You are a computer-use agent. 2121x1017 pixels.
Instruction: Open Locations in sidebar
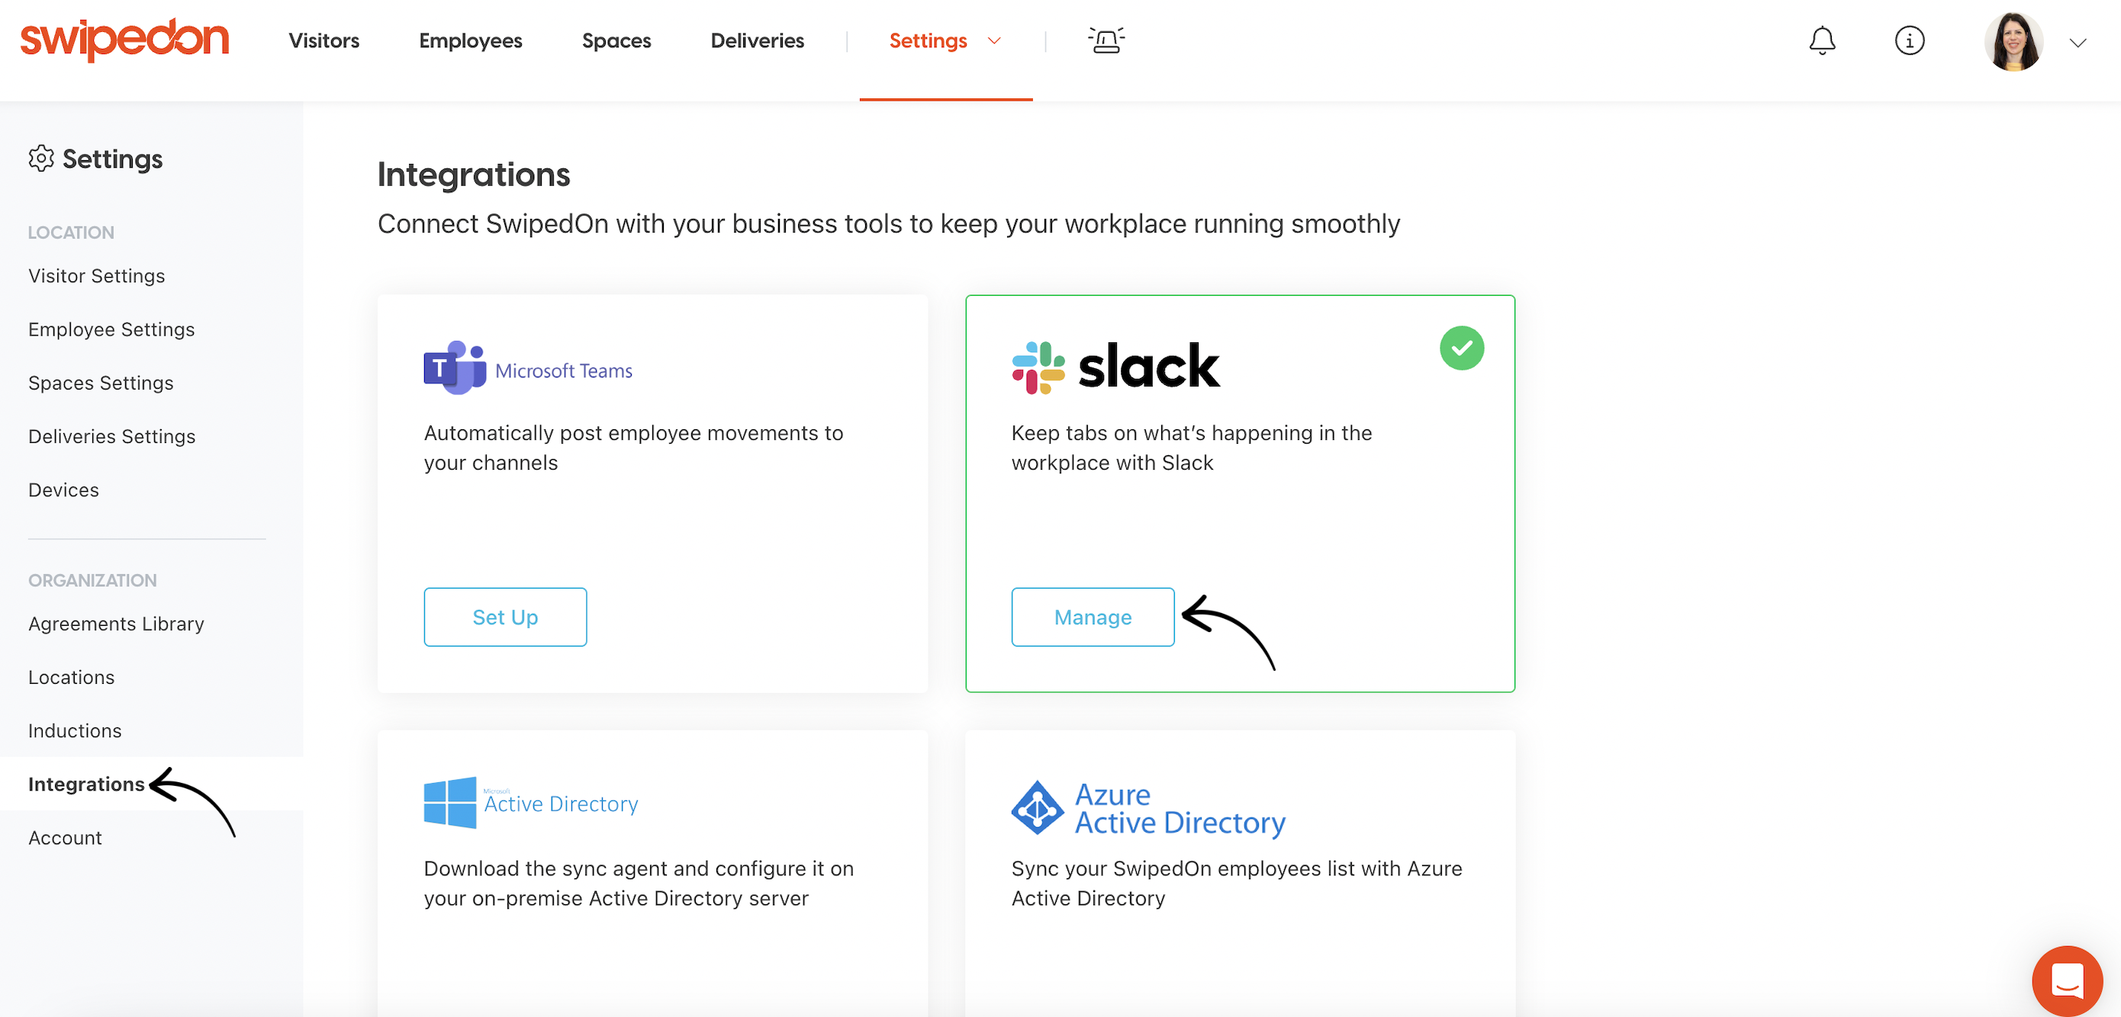72,677
